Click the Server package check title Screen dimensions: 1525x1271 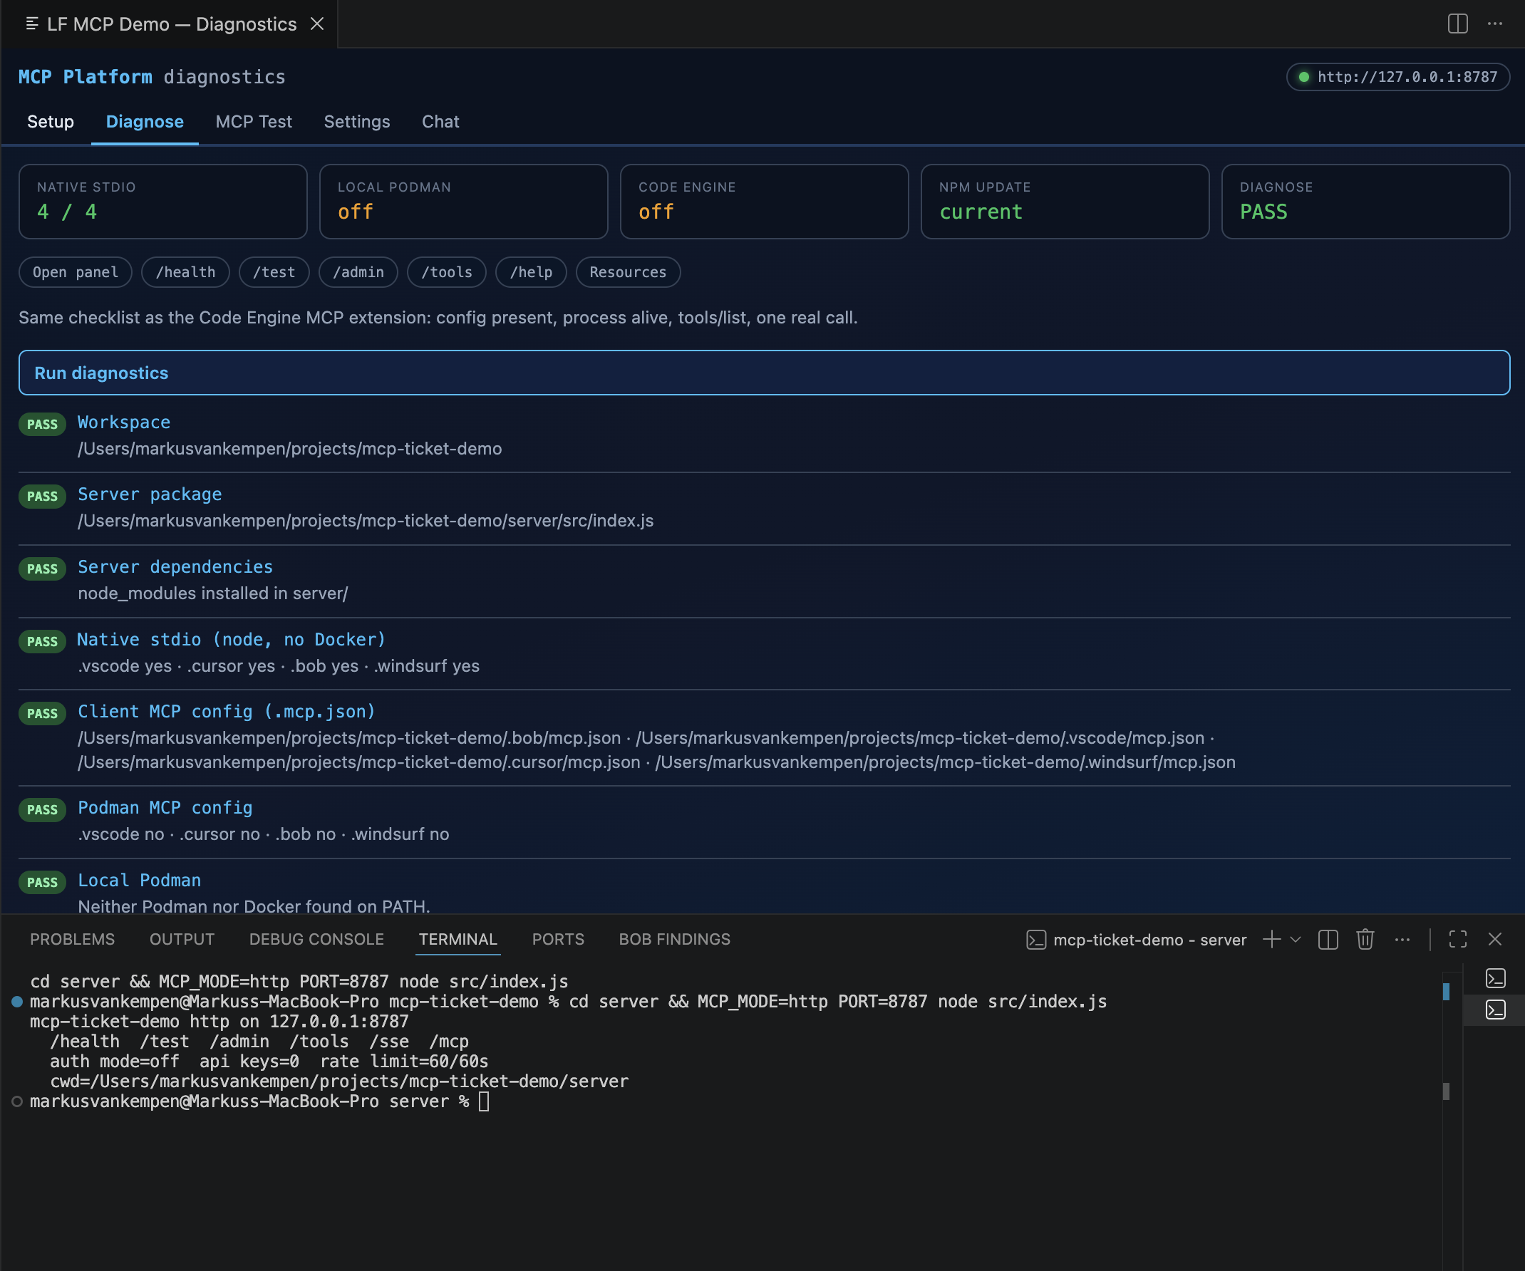pyautogui.click(x=150, y=494)
